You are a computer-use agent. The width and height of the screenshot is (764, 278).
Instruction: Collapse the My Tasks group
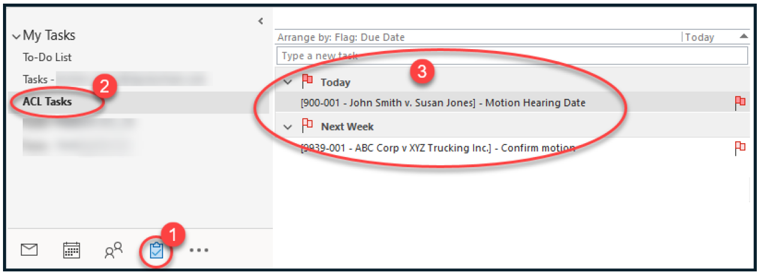[16, 37]
